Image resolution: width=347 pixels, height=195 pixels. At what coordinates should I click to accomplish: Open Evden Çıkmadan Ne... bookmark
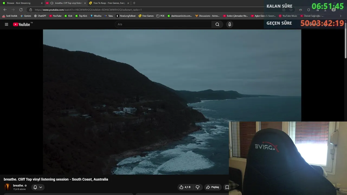236,16
